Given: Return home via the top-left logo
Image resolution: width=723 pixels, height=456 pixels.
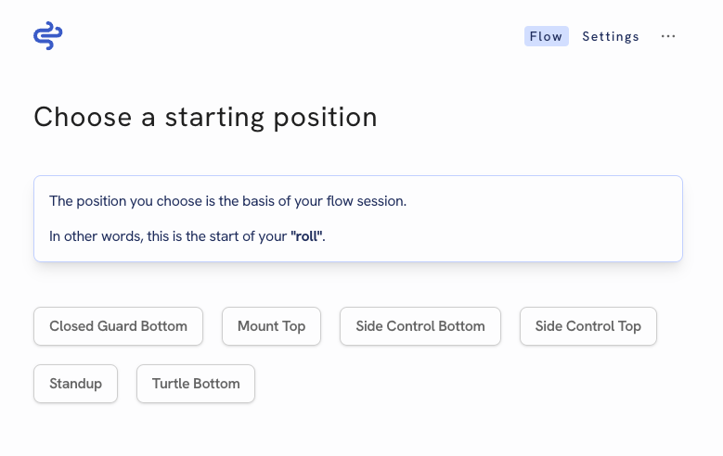Looking at the screenshot, I should (48, 35).
